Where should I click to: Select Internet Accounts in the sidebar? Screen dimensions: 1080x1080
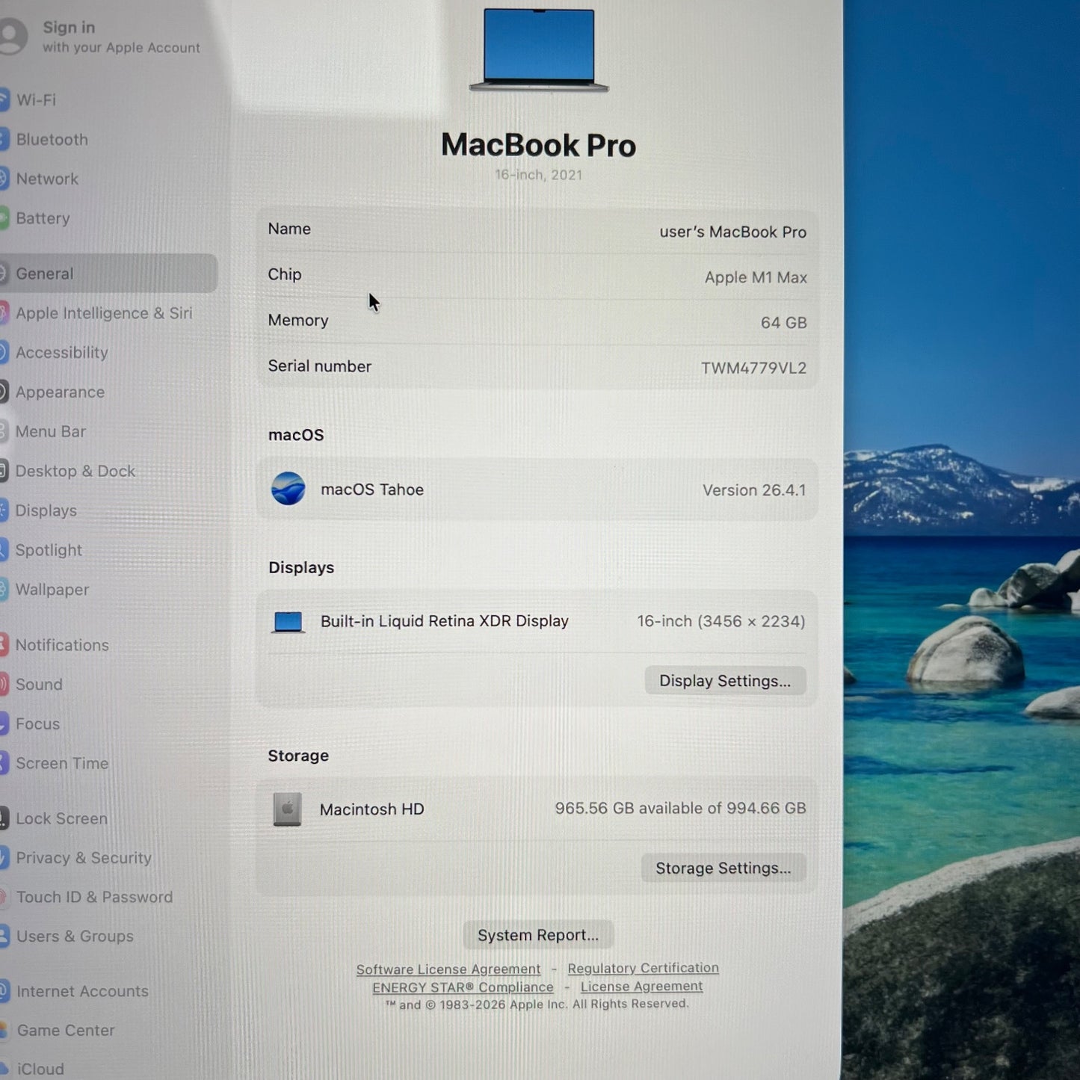82,992
